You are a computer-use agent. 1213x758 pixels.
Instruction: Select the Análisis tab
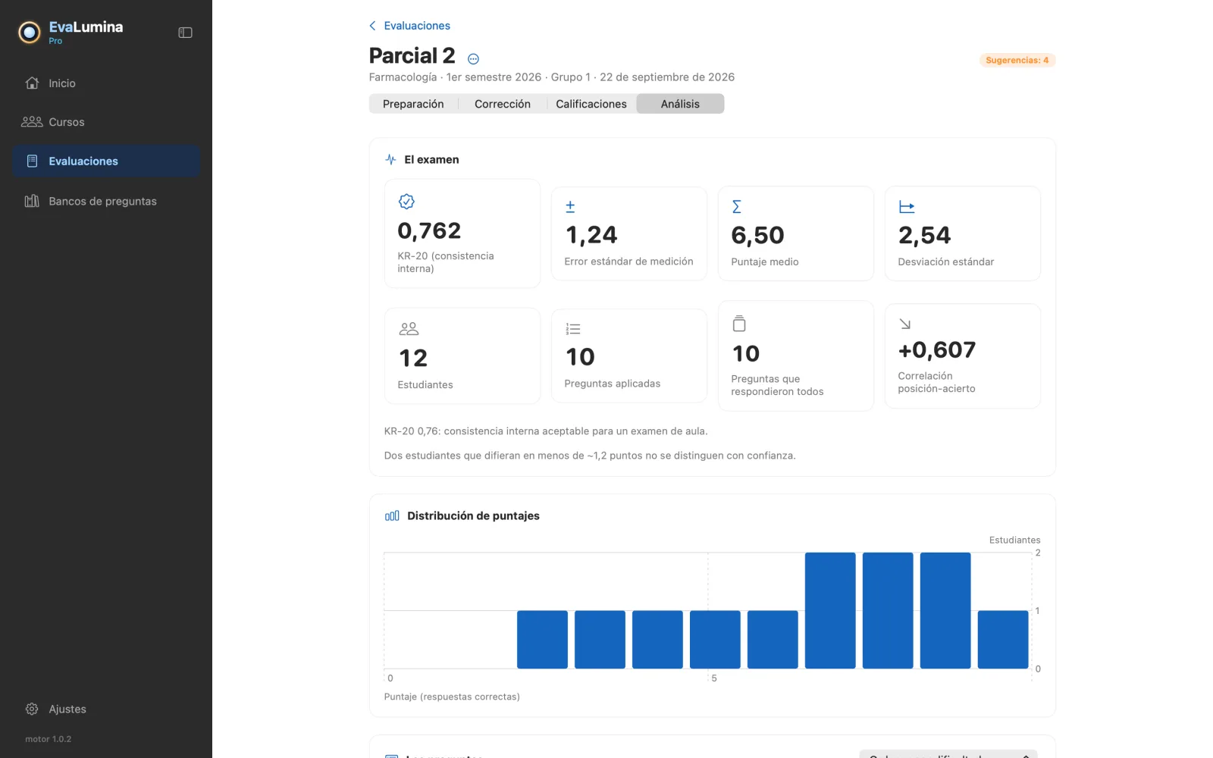click(680, 104)
